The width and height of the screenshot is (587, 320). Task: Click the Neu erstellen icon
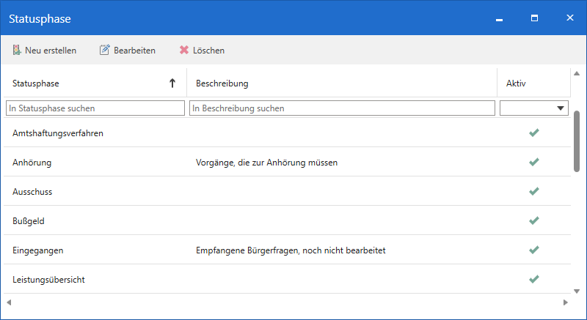[x=17, y=51]
